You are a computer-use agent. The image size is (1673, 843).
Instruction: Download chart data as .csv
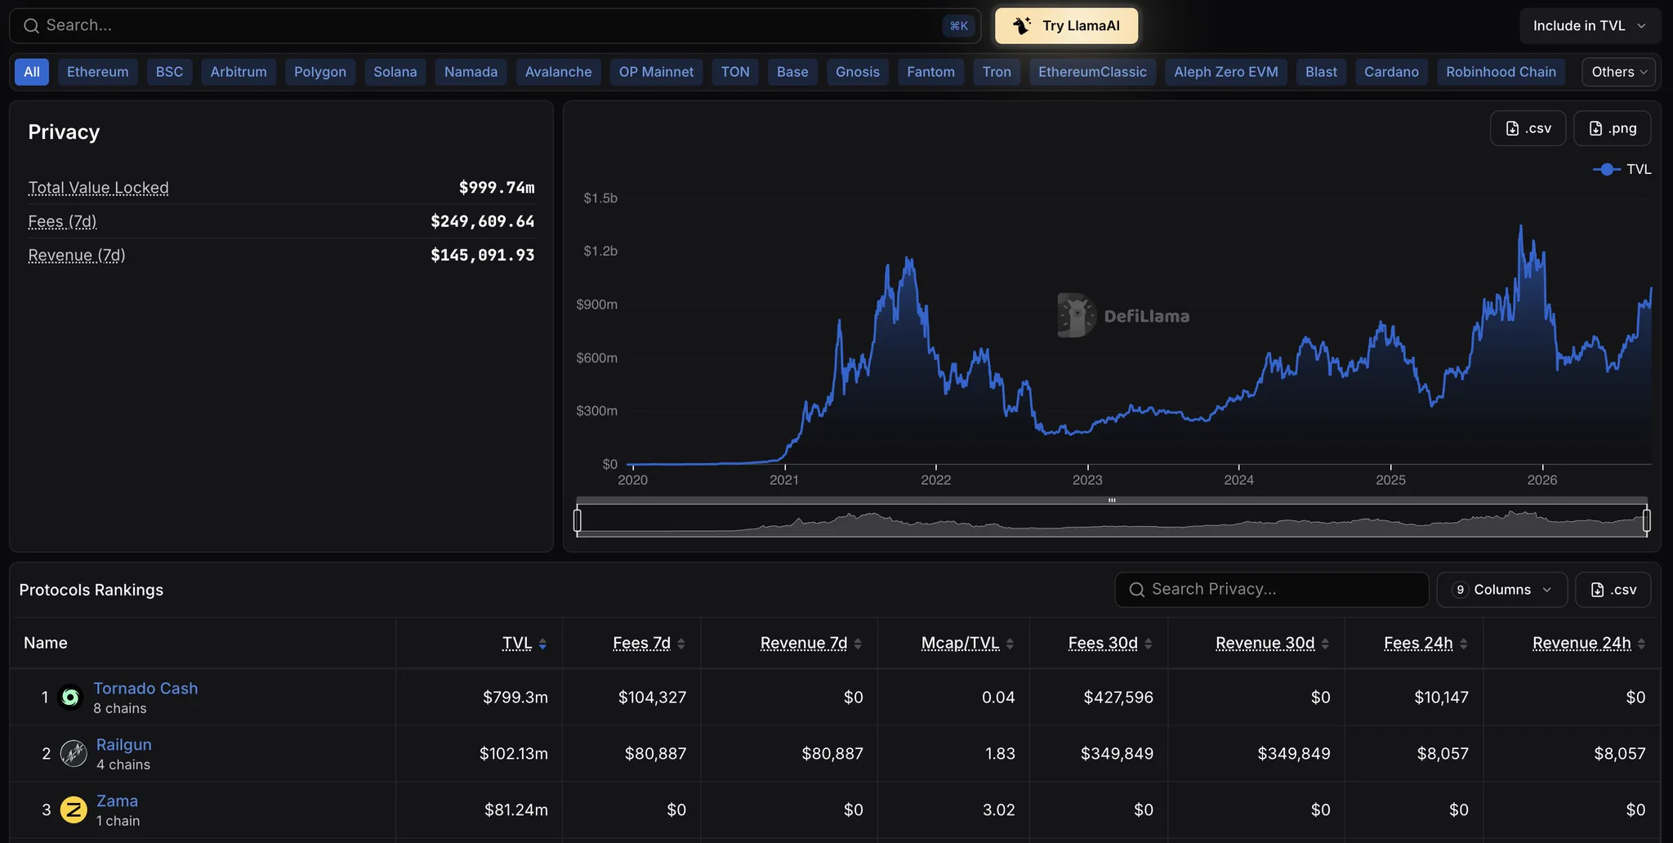click(x=1528, y=128)
